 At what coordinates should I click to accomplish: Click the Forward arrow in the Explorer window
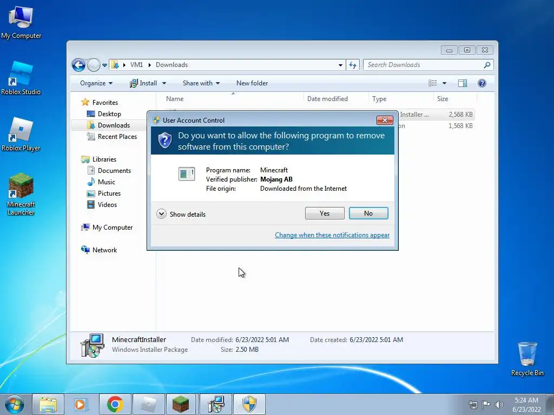pos(94,65)
